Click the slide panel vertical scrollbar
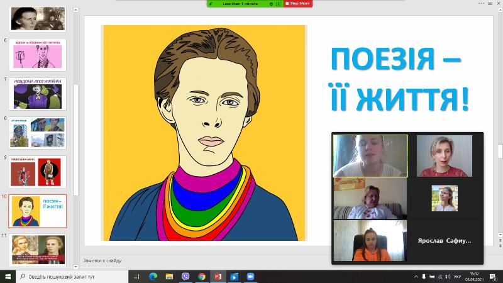The image size is (503, 283). coord(76,126)
